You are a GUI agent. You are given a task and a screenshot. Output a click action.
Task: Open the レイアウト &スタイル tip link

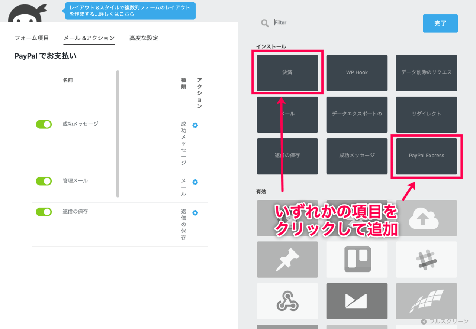130,11
